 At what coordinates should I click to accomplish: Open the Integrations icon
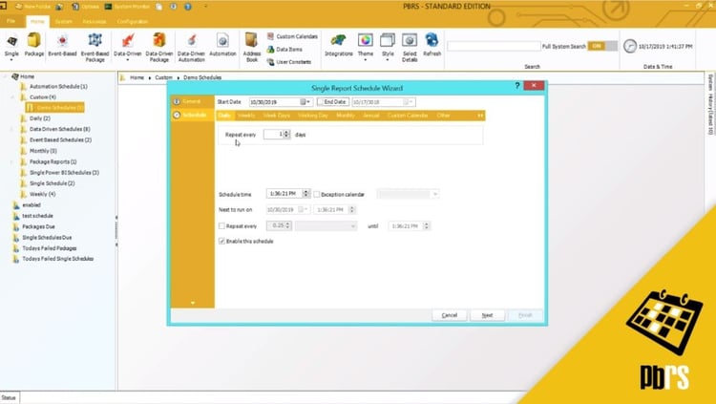[339, 45]
